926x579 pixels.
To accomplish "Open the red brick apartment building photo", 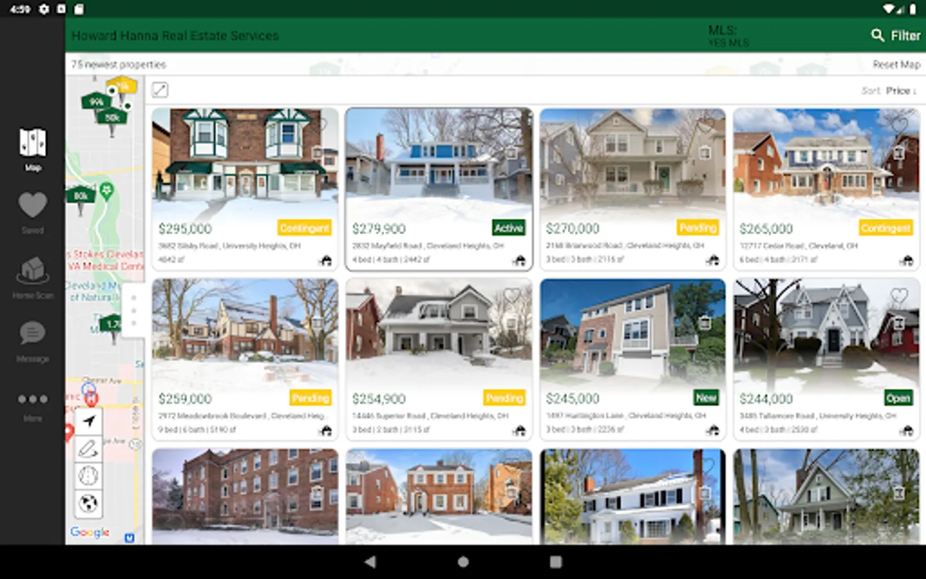I will 245,497.
